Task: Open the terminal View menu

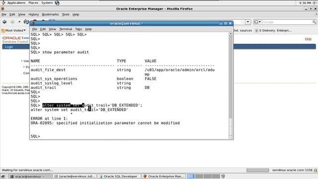Action: [52, 29]
